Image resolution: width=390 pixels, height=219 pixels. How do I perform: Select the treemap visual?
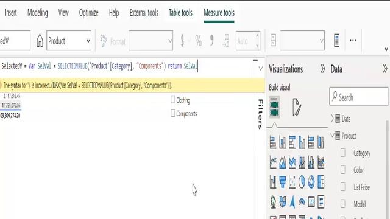click(x=321, y=182)
